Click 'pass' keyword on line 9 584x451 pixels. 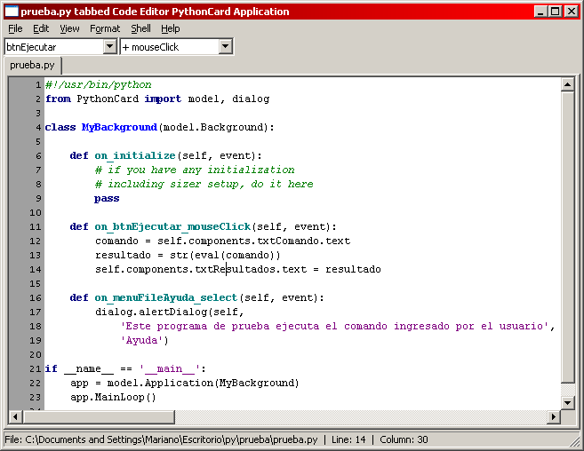click(x=107, y=198)
